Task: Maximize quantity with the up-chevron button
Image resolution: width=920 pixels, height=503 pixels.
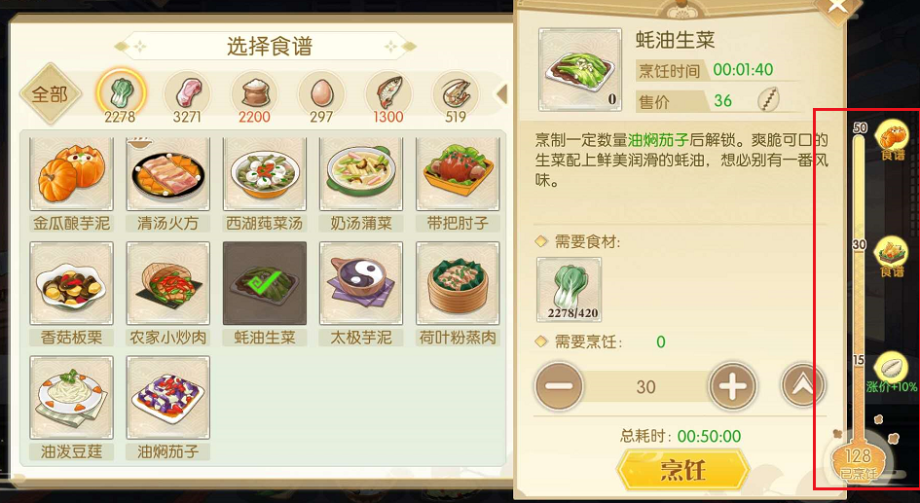Action: [x=802, y=384]
